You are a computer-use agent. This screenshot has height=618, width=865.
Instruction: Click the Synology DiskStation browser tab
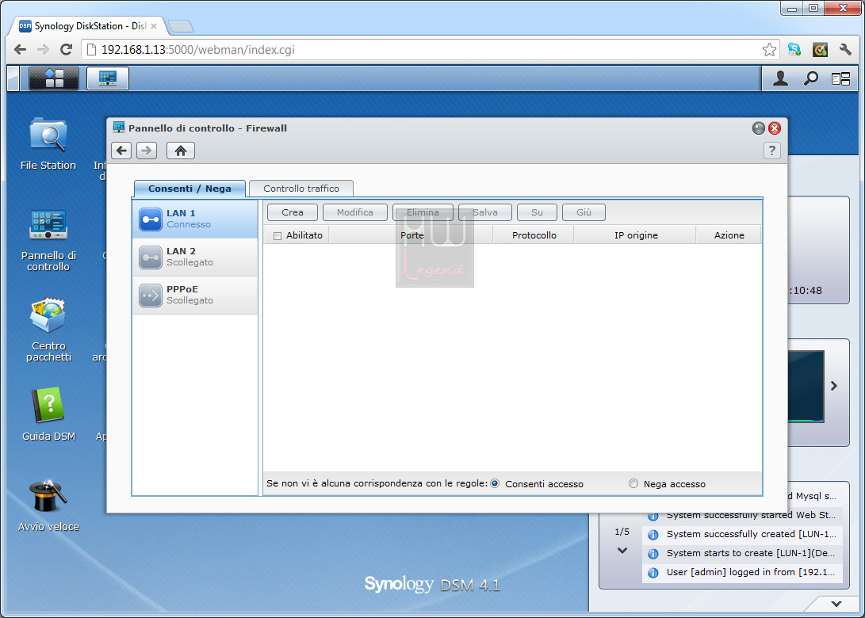pyautogui.click(x=88, y=26)
